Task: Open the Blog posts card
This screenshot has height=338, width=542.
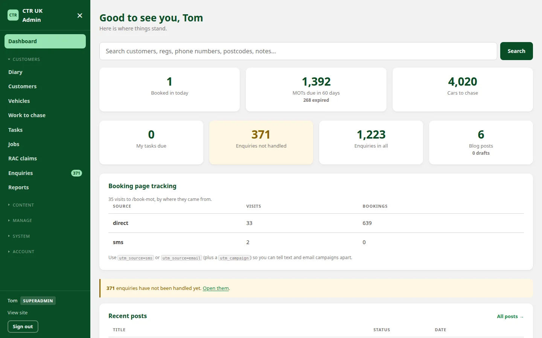Action: pos(481,142)
